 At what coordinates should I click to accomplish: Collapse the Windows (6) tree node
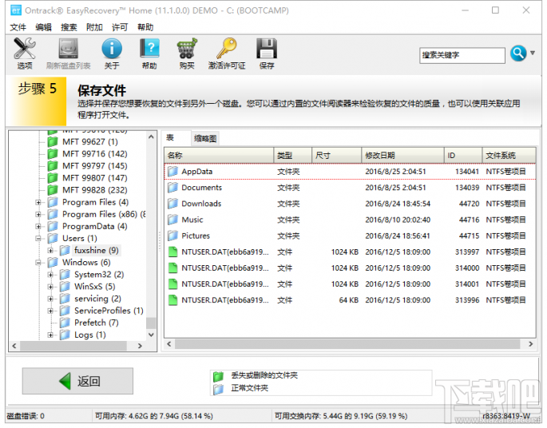coord(38,263)
